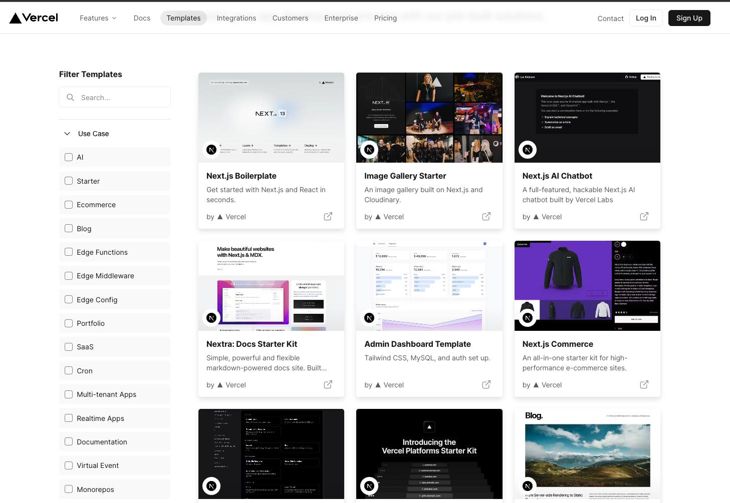Open the Blog template thumbnail
The image size is (730, 503).
point(587,454)
